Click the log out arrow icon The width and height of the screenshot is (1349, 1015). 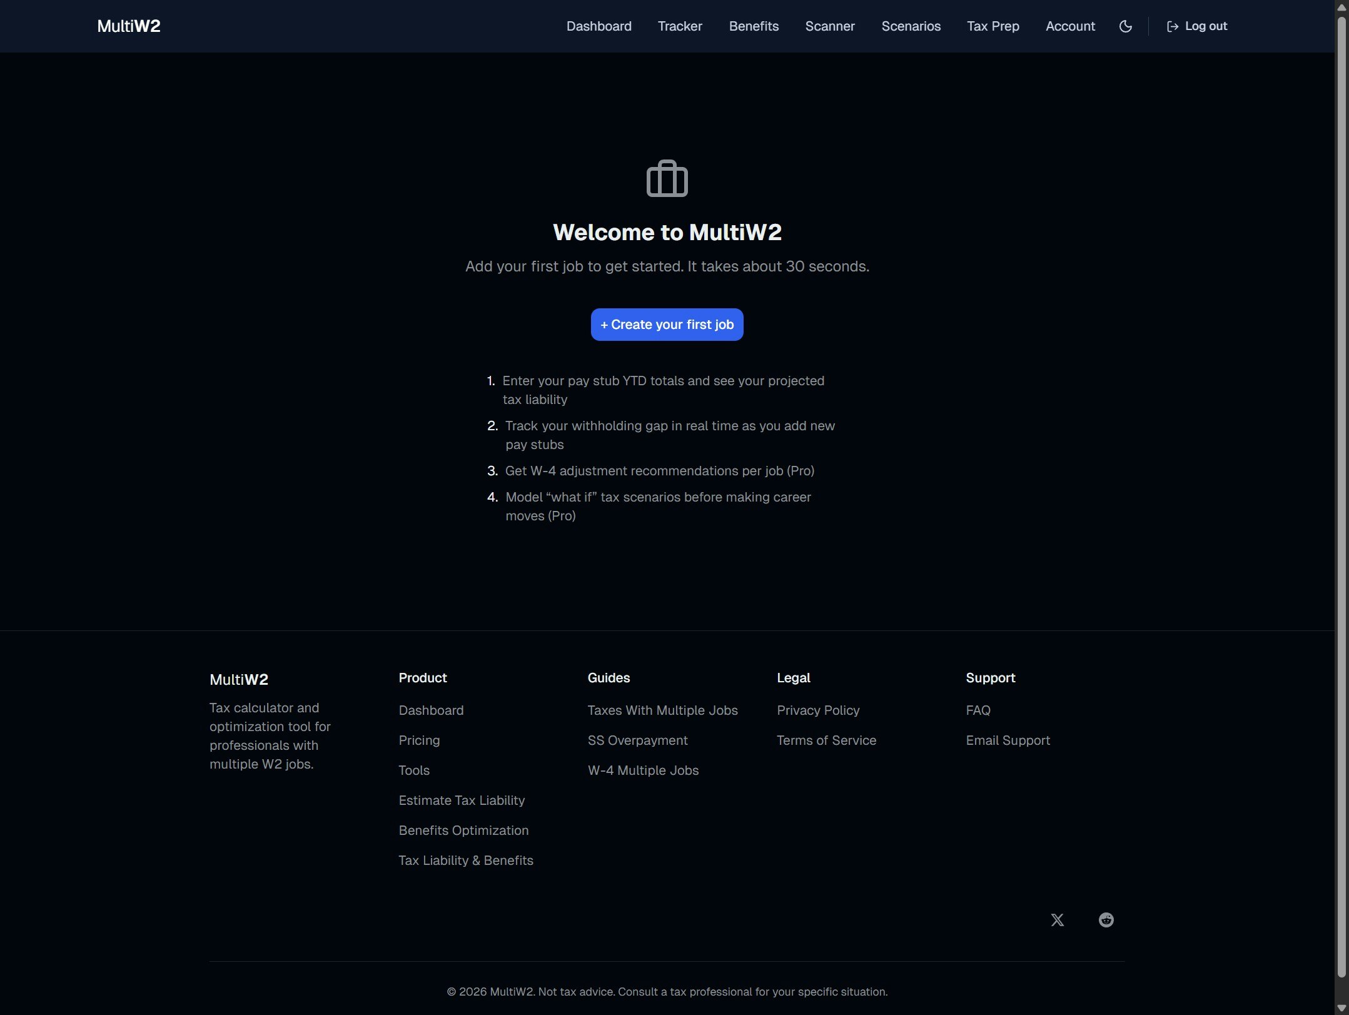coord(1173,26)
